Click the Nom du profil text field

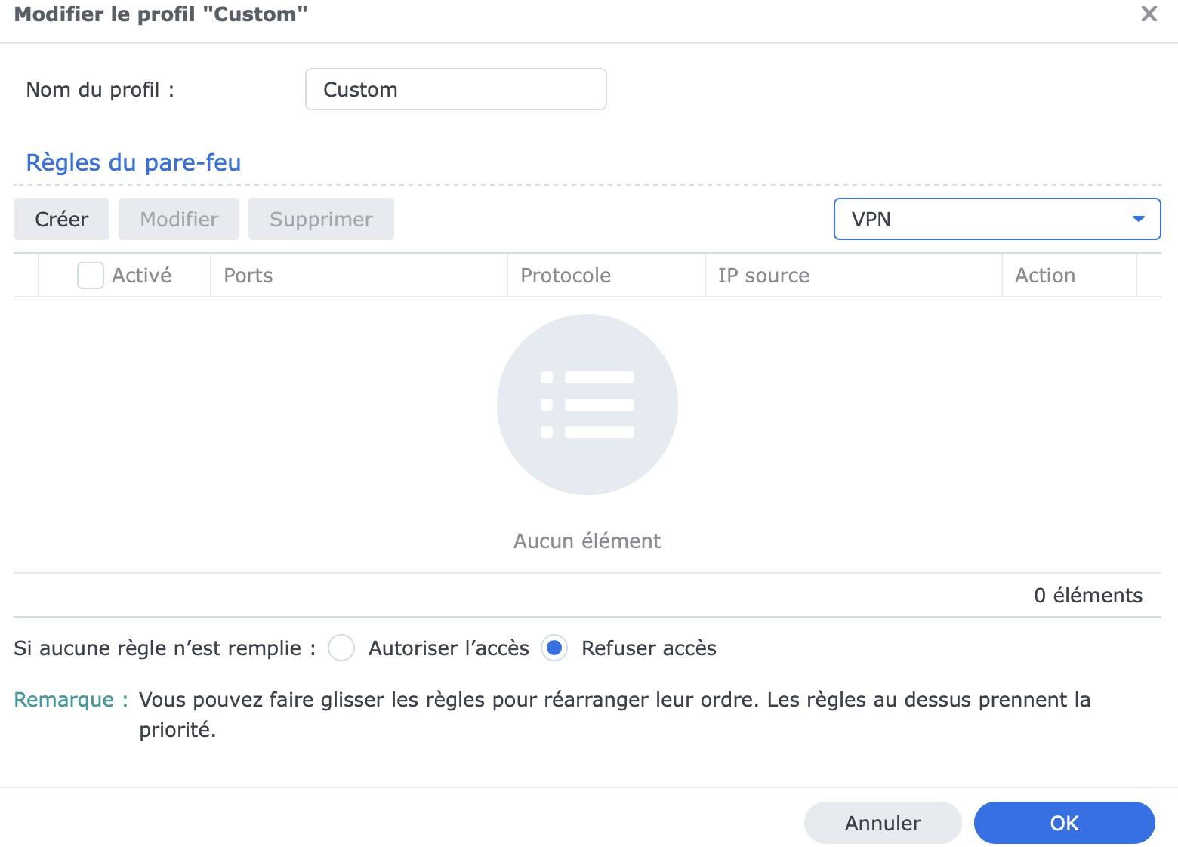point(455,90)
